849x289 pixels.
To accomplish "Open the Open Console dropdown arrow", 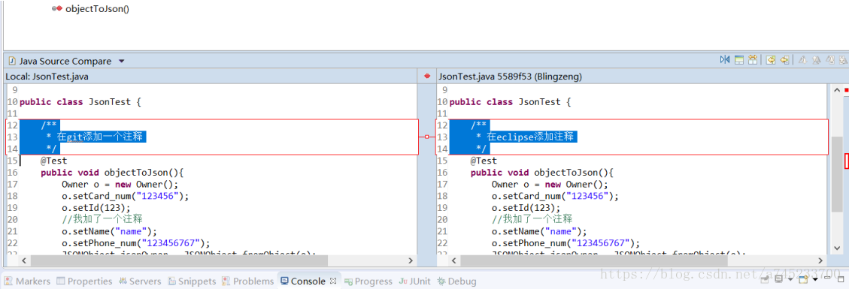I will (x=815, y=279).
